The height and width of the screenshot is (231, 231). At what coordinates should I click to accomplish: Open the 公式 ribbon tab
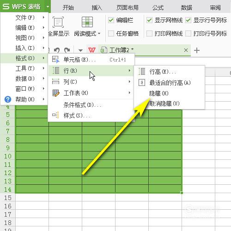pos(158,7)
